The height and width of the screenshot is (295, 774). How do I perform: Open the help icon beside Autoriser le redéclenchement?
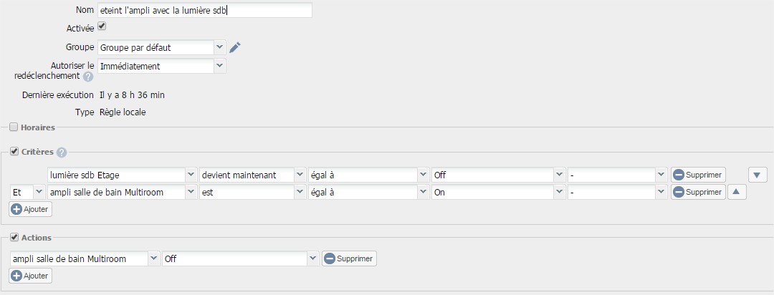[88, 77]
